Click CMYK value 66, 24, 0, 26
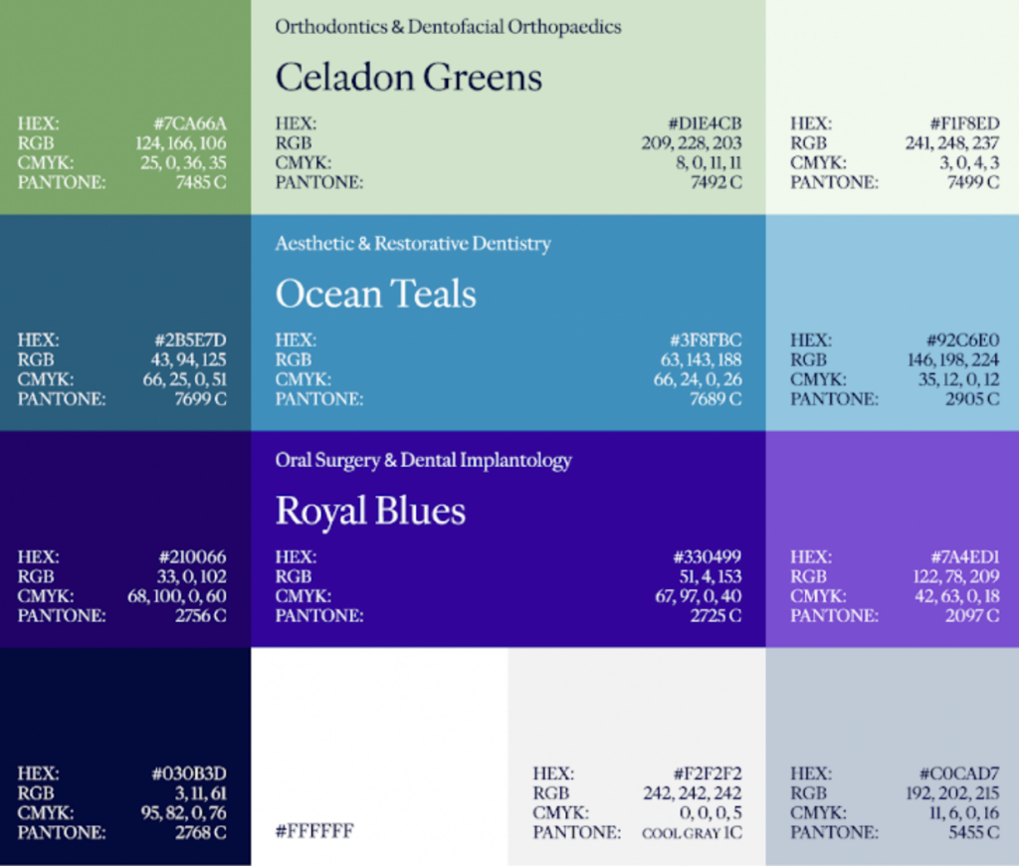This screenshot has height=866, width=1019. click(x=698, y=379)
